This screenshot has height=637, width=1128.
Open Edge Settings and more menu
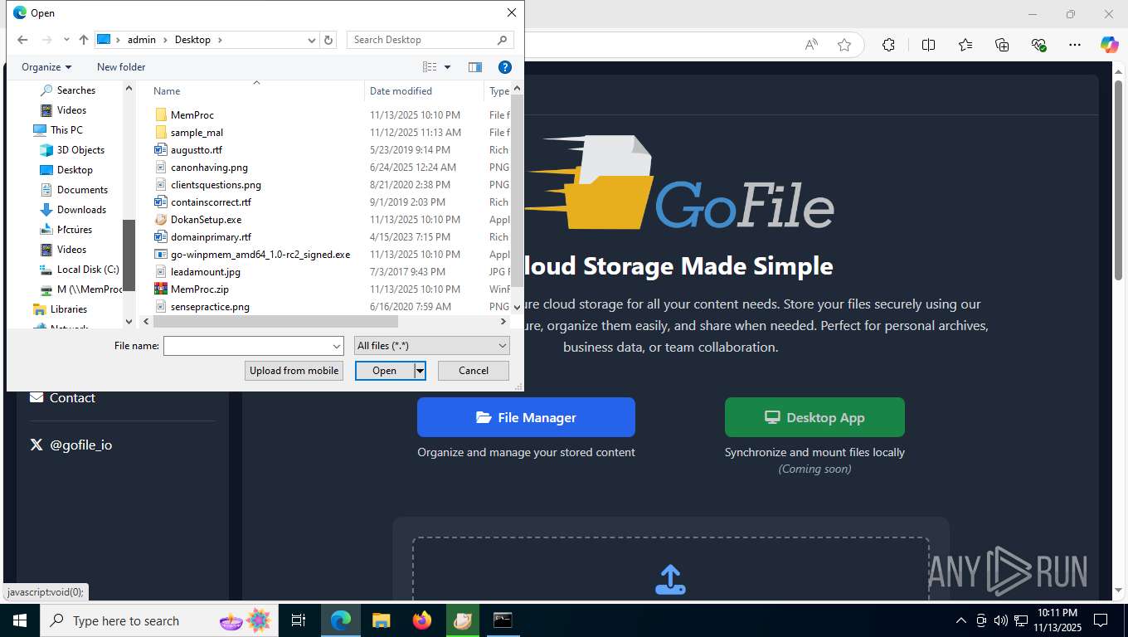click(x=1075, y=45)
